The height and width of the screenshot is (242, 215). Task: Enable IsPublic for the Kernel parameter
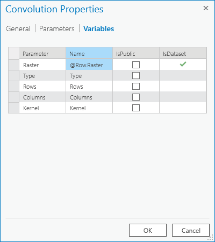point(136,108)
